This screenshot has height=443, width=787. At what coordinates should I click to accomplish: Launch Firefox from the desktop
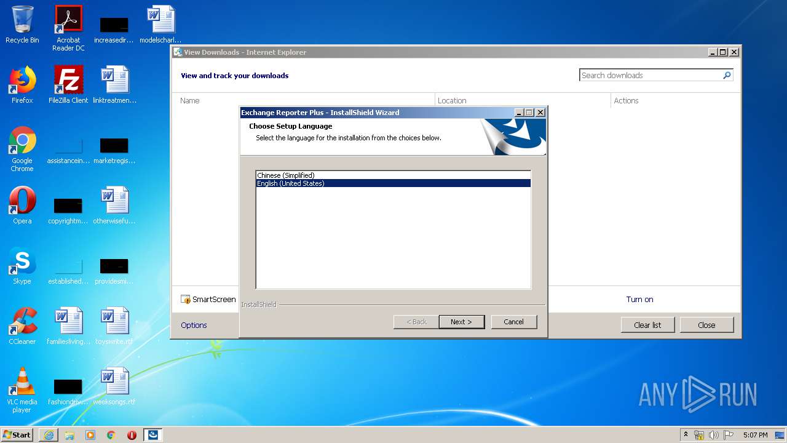coord(22,85)
